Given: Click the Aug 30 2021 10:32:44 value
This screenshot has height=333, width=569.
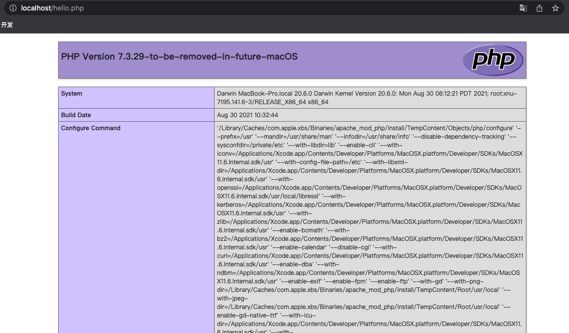Looking at the screenshot, I should coord(248,115).
